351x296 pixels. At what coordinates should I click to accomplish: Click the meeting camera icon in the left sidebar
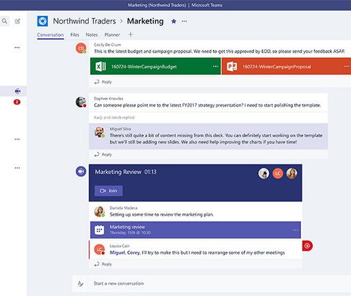[x=18, y=91]
